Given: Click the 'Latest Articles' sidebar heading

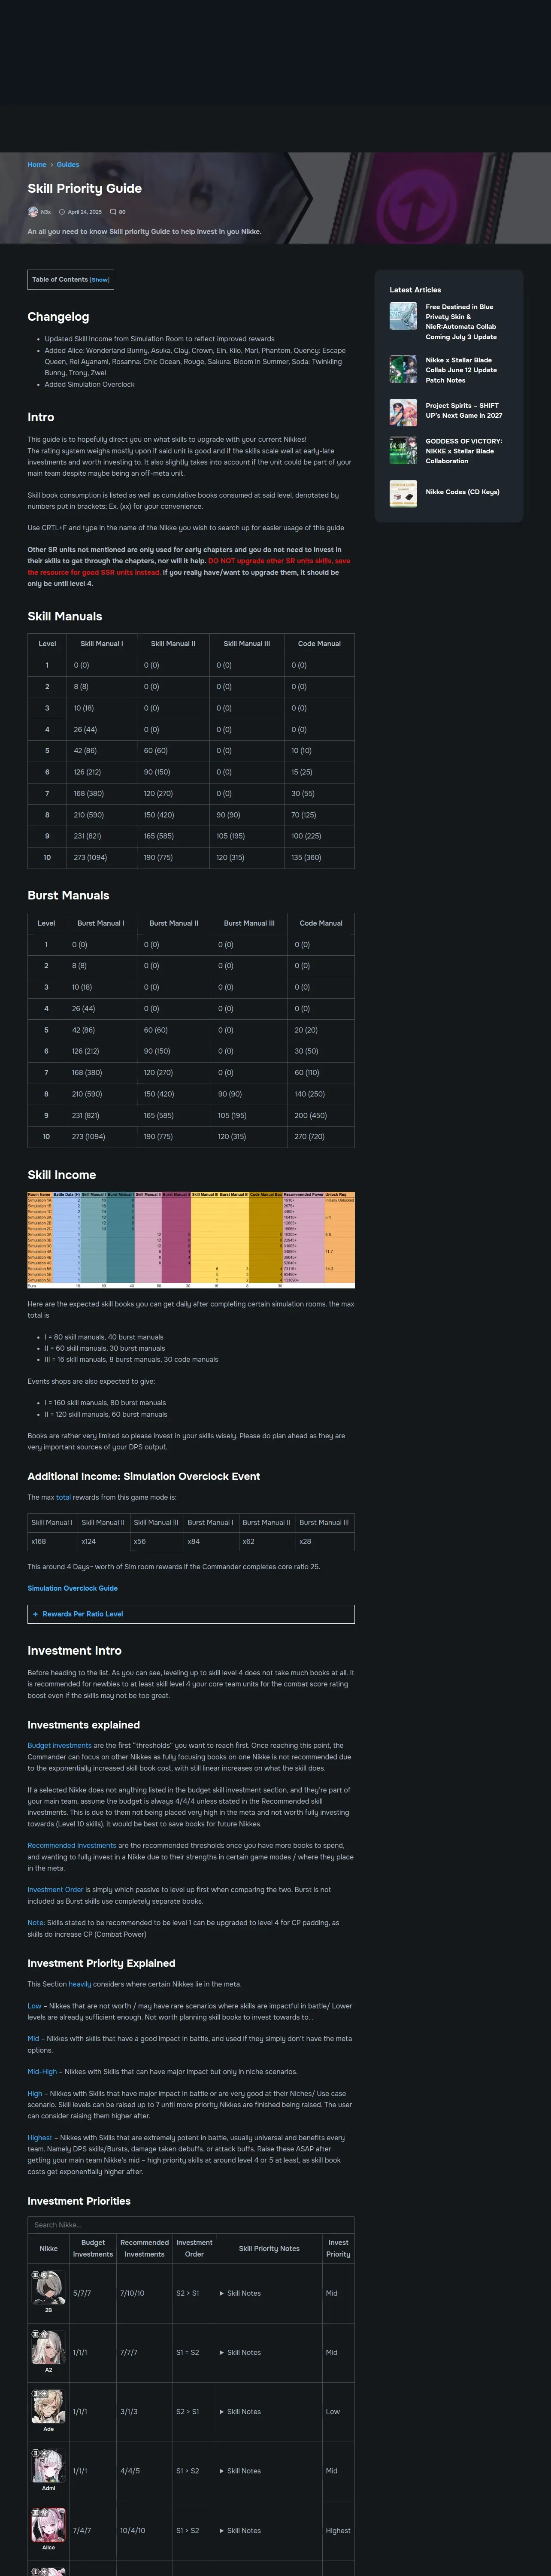Looking at the screenshot, I should point(415,290).
